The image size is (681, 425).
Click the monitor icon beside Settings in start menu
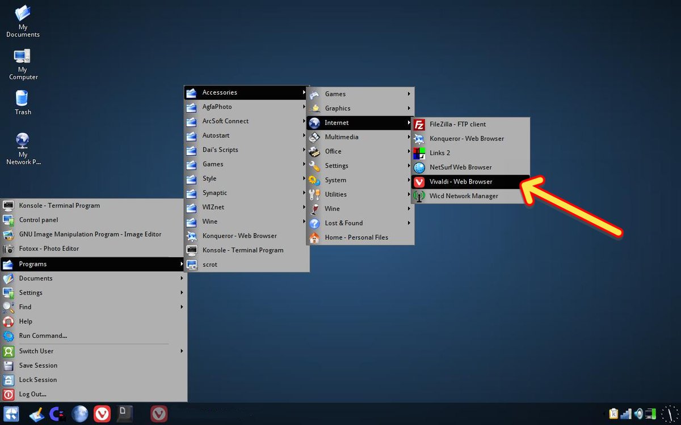click(9, 293)
